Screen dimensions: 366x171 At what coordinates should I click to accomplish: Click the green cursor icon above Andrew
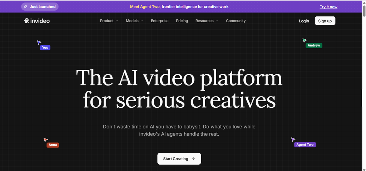click(x=305, y=40)
